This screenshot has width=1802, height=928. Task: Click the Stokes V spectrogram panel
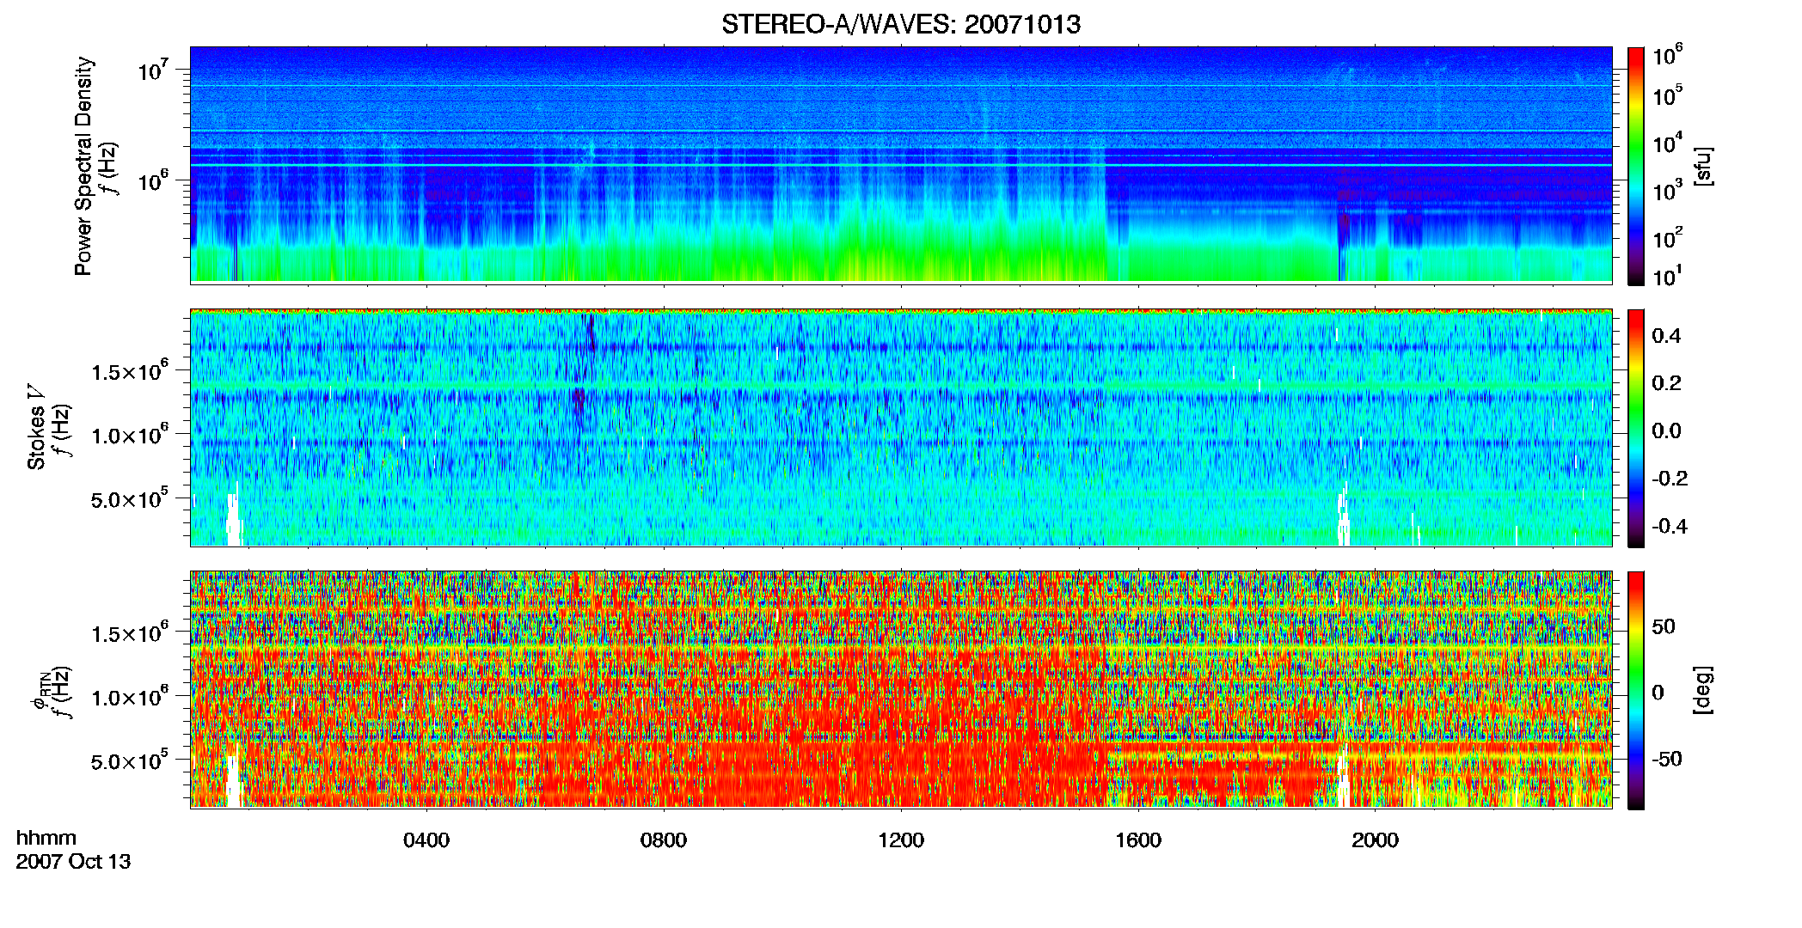(x=901, y=428)
